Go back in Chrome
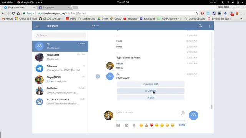The image size is (246, 138). [x=3, y=13]
